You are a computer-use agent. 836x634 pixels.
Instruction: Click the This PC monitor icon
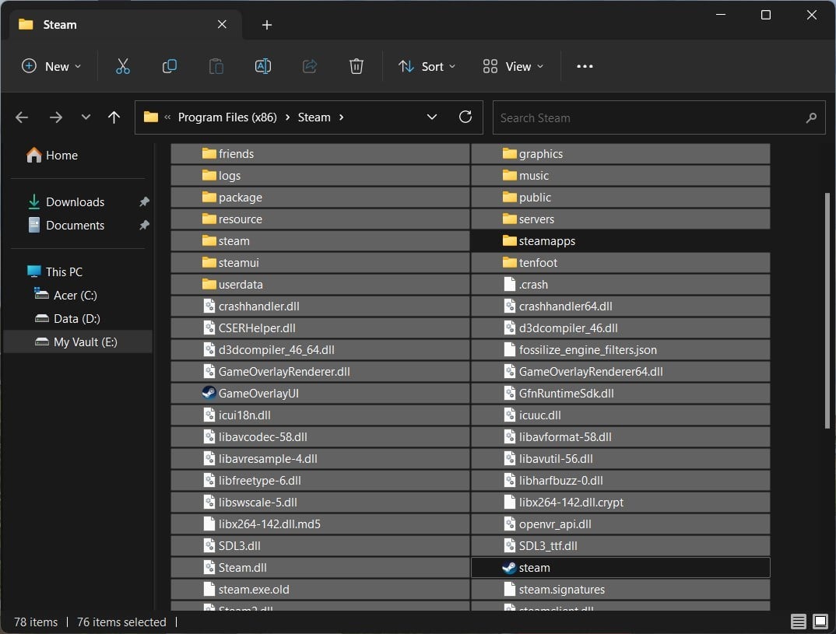pos(34,271)
